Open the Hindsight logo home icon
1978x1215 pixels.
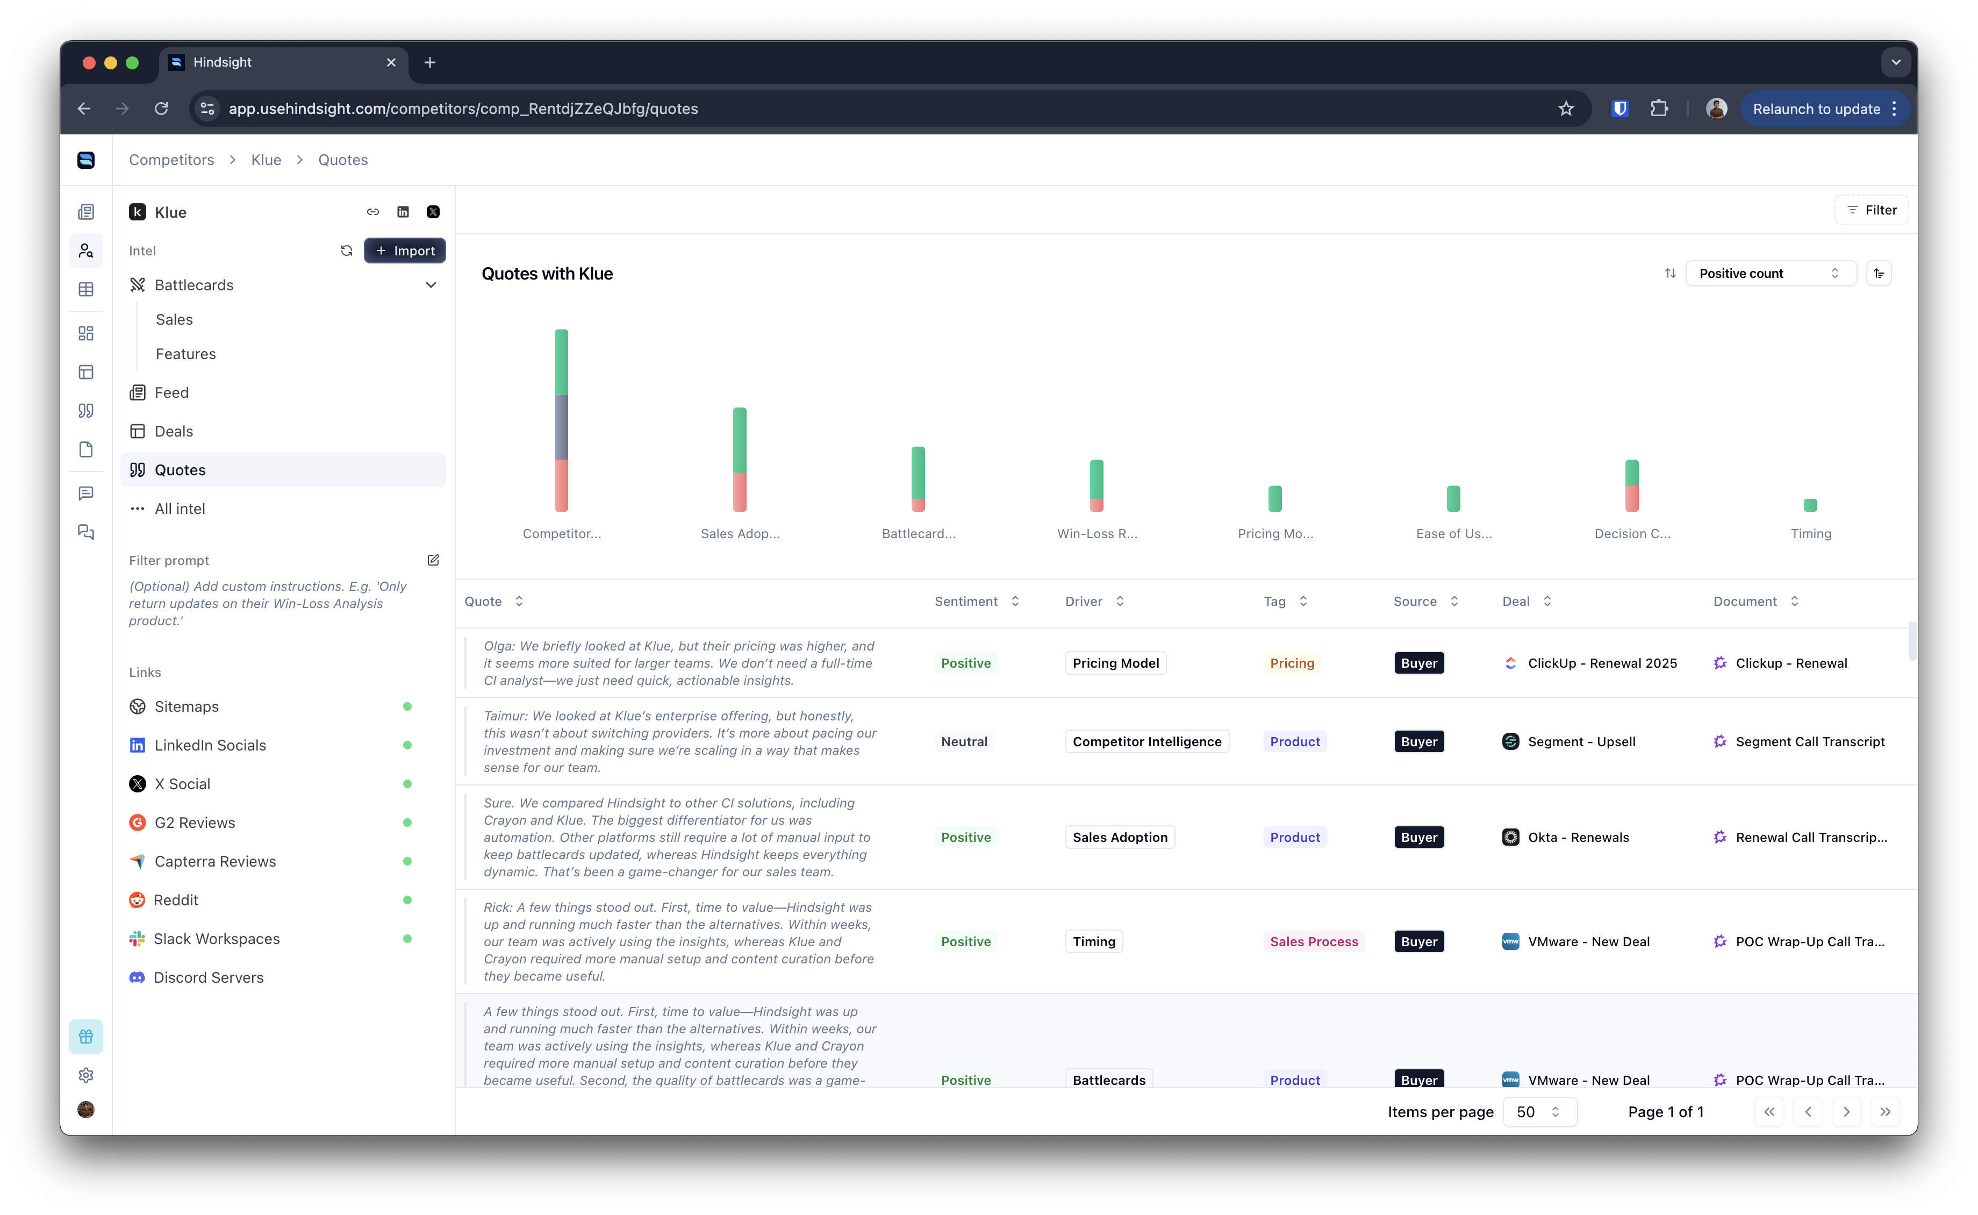[x=86, y=160]
